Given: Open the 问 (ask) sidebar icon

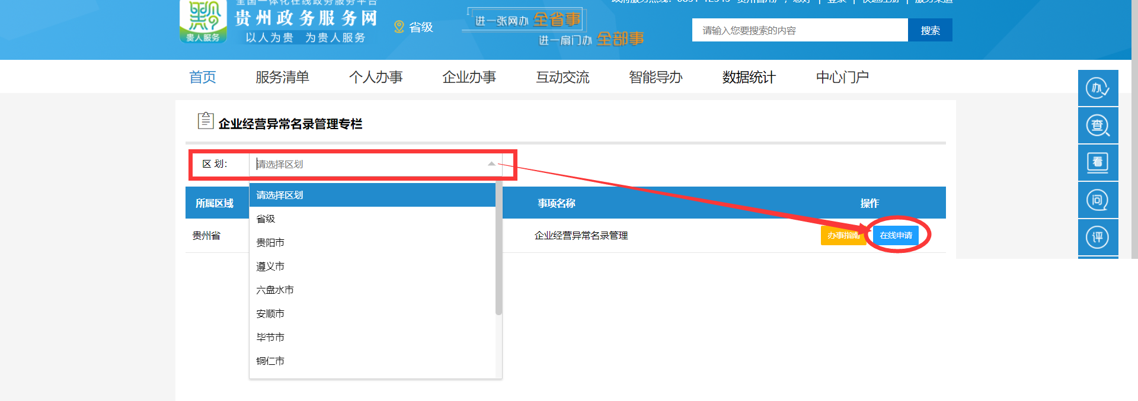Looking at the screenshot, I should click(1098, 200).
